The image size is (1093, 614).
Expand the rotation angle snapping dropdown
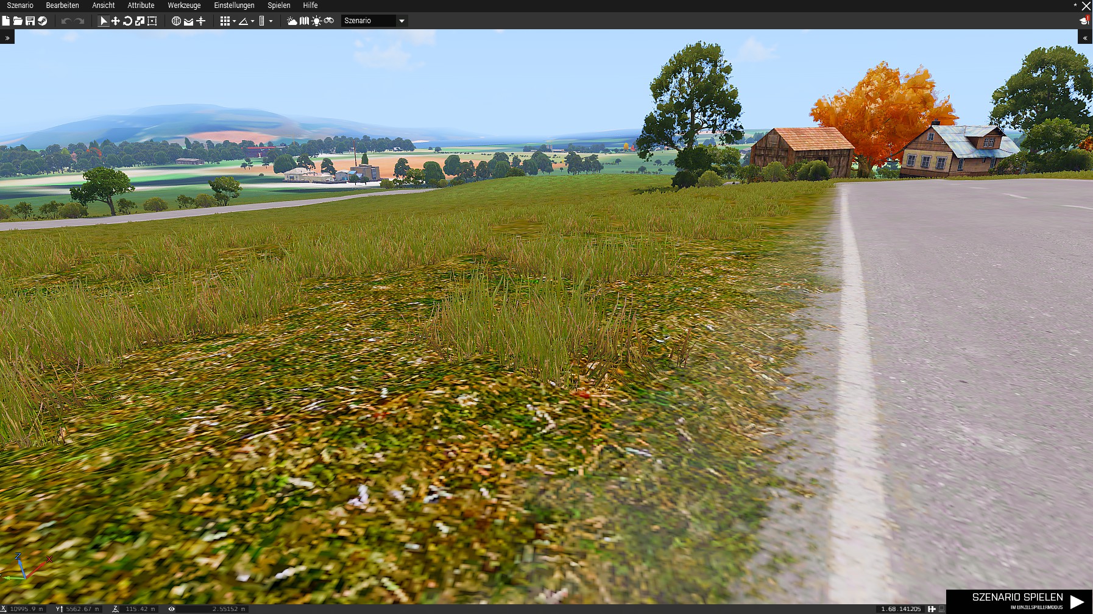click(x=252, y=21)
